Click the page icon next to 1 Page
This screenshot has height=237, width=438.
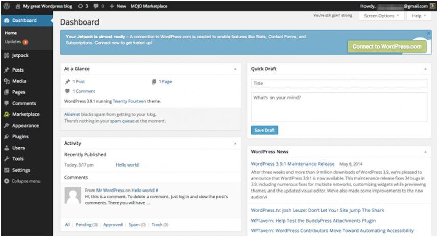click(154, 82)
